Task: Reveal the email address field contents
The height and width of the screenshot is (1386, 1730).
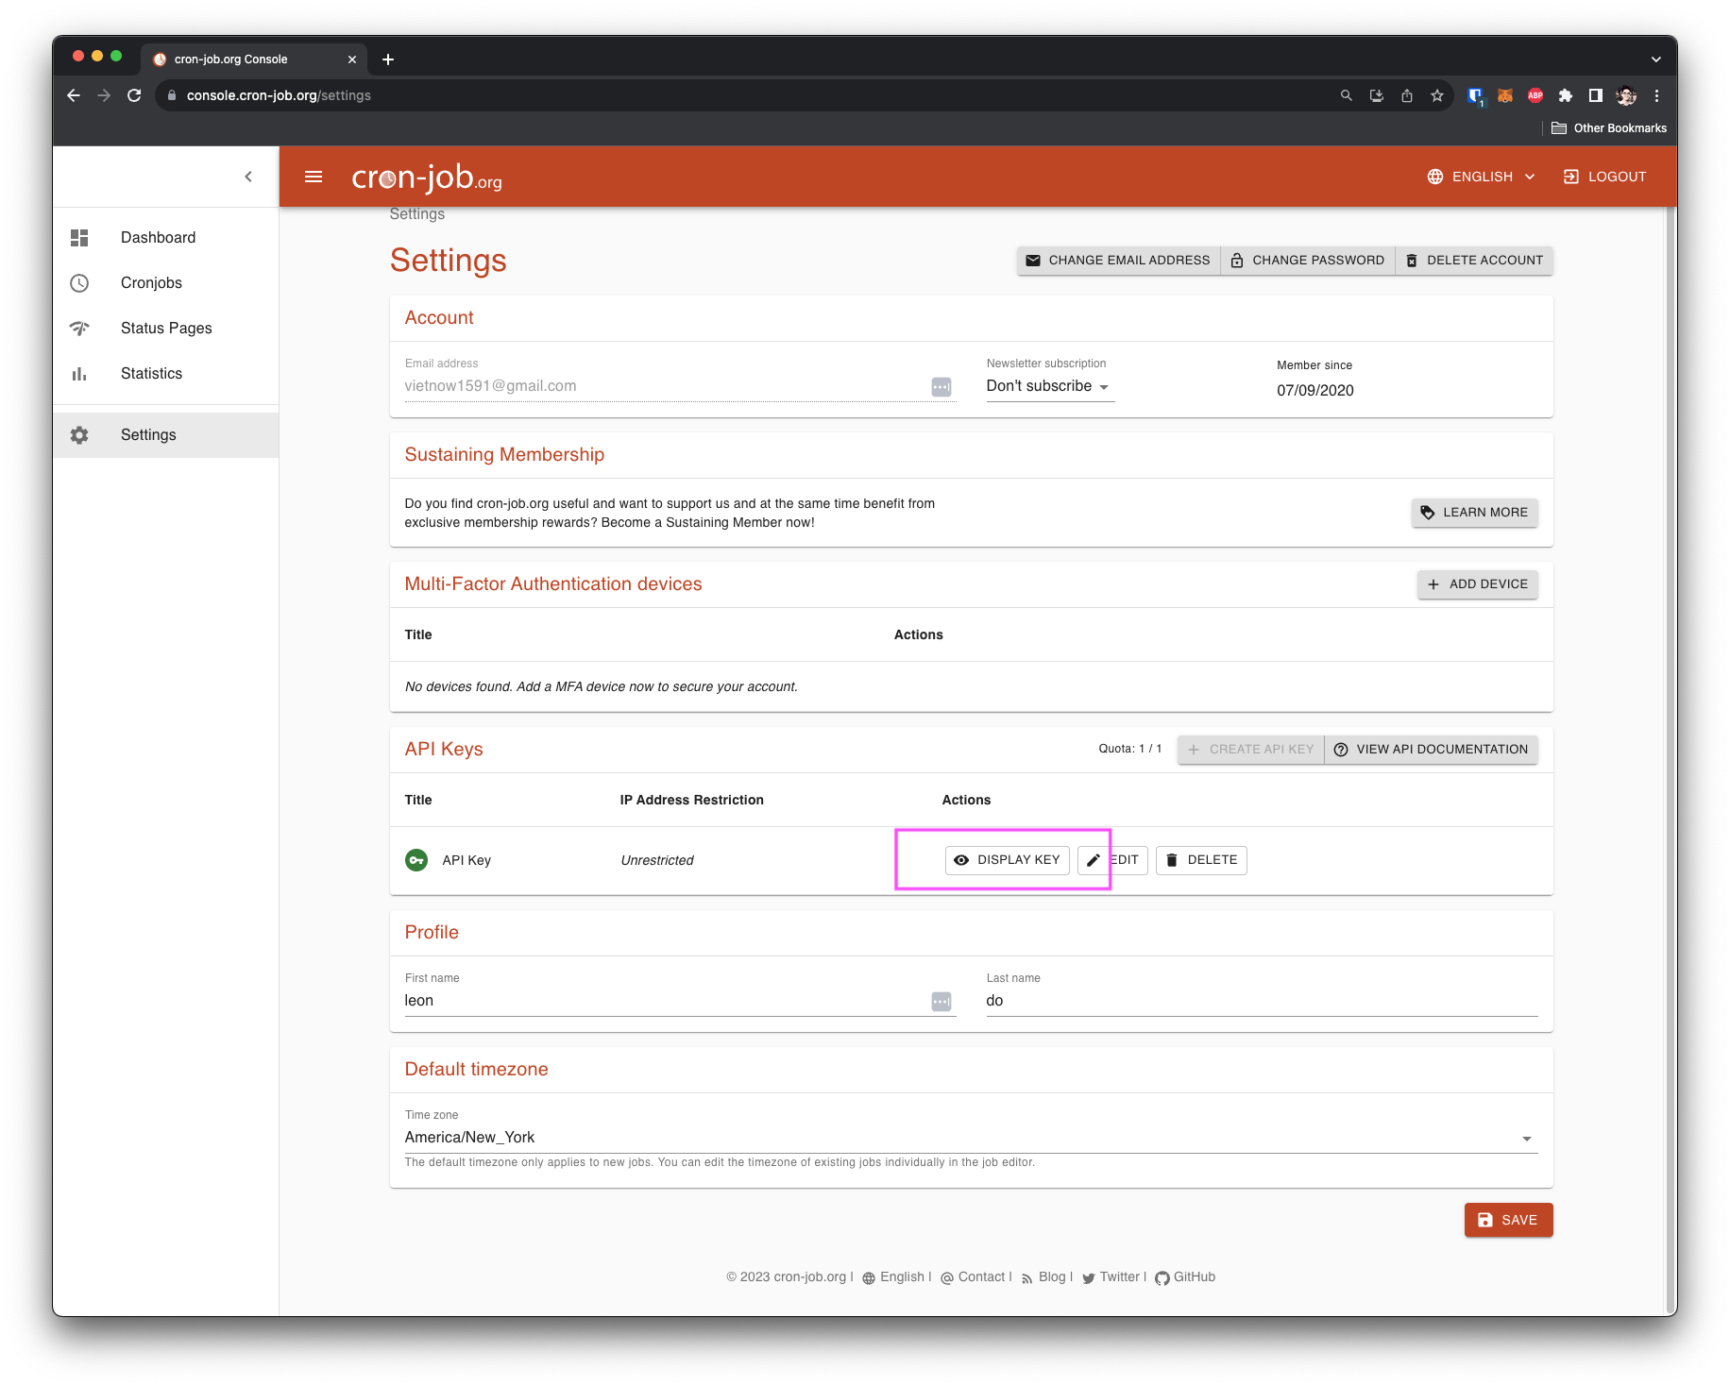Action: [941, 386]
